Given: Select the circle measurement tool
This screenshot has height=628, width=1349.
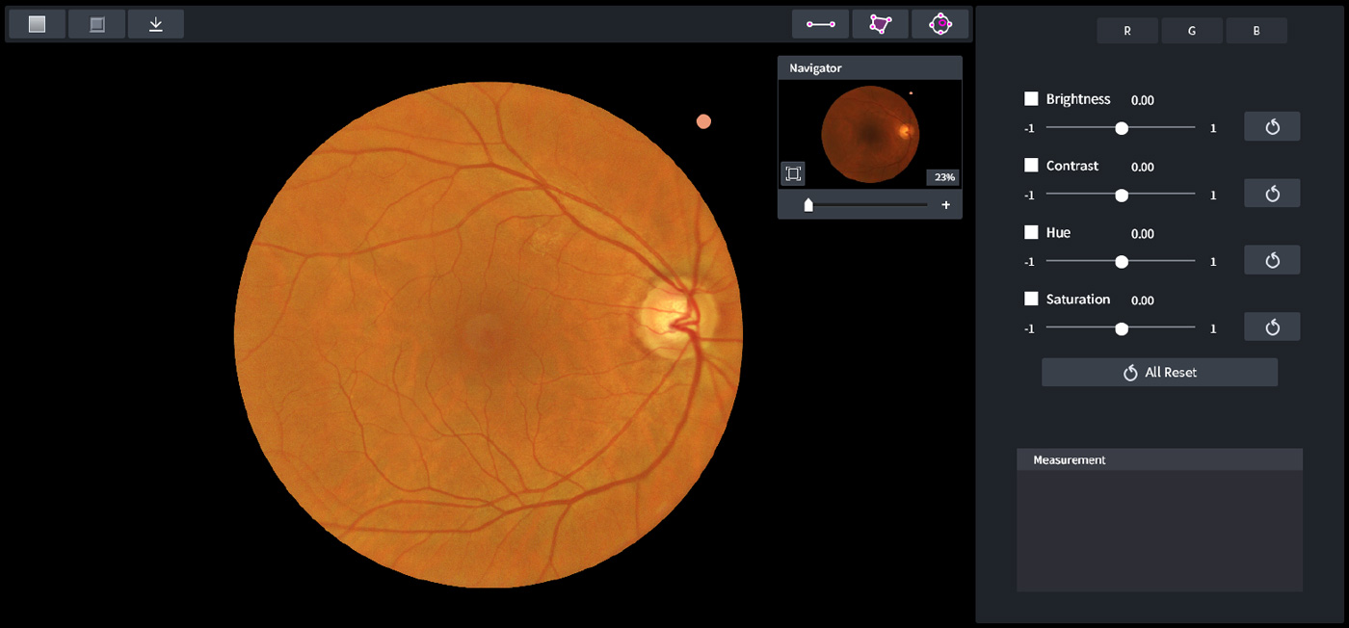Looking at the screenshot, I should [940, 24].
